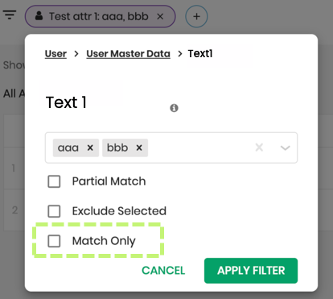Expand the values dropdown chevron
The height and width of the screenshot is (299, 333).
(x=285, y=147)
